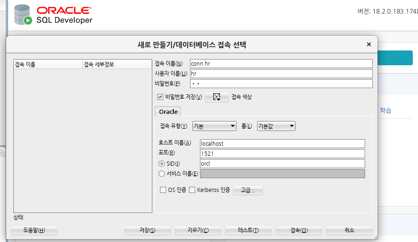Open the Advanced (고급...) settings button
418x242 pixels.
click(248, 190)
